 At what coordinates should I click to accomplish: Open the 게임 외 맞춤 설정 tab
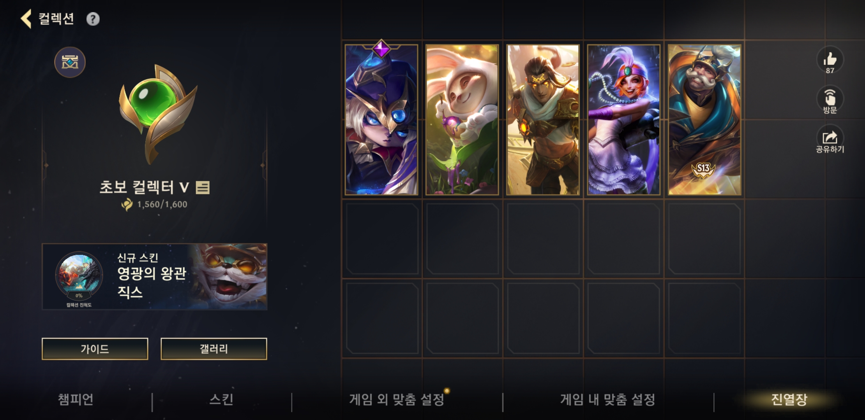397,399
